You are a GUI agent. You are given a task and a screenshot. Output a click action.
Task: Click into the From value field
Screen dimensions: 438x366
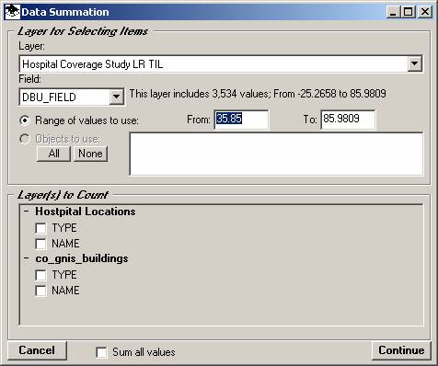[241, 120]
